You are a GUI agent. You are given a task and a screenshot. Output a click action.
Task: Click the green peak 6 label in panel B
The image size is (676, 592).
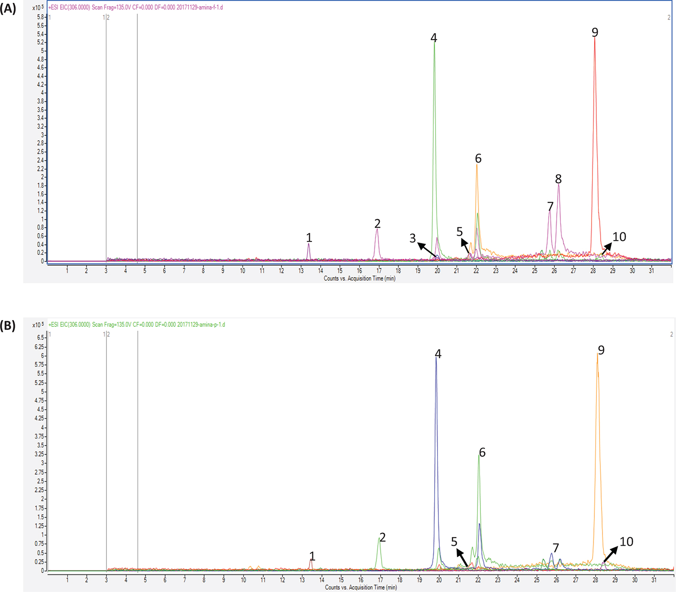tap(482, 452)
